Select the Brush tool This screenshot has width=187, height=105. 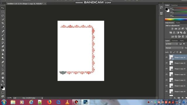3,35
